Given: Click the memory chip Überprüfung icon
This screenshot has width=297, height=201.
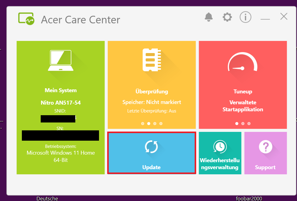Looking at the screenshot, I should click(x=152, y=60).
